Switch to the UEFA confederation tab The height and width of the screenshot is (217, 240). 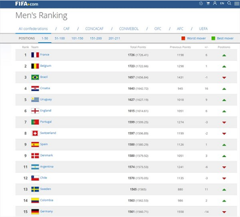(x=203, y=29)
